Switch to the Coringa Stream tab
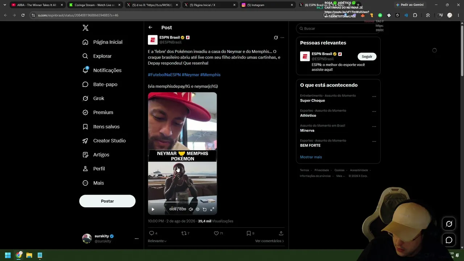The image size is (464, 261). (x=94, y=5)
